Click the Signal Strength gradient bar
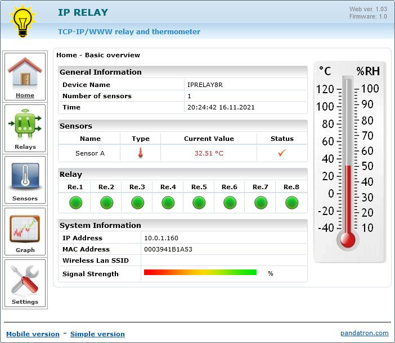395x343 pixels. [200, 272]
